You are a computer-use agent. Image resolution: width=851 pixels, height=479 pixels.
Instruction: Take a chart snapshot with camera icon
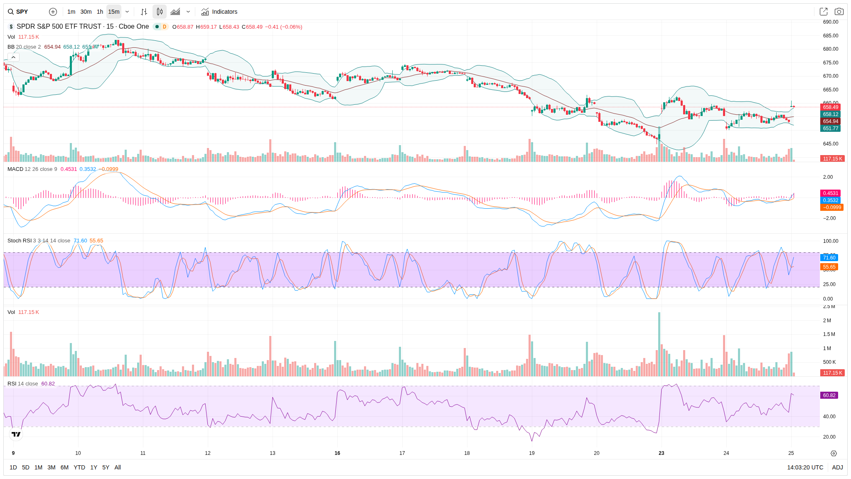click(839, 12)
